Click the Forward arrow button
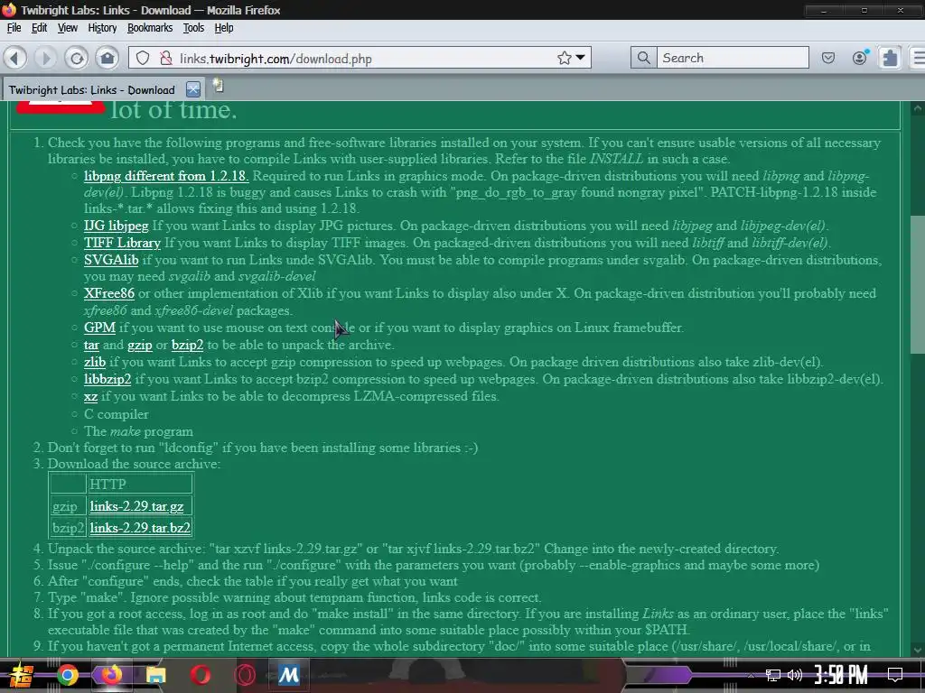The image size is (925, 693). pyautogui.click(x=45, y=59)
